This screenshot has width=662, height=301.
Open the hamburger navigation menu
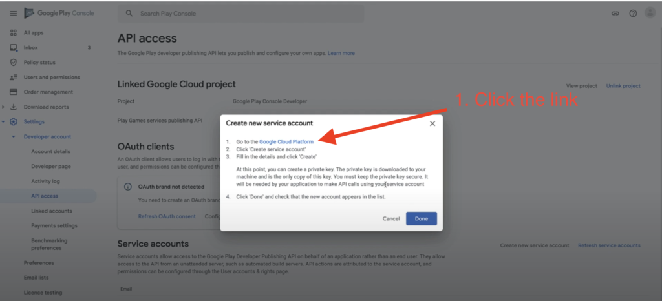13,13
